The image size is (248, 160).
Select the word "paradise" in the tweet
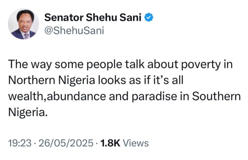click(154, 97)
